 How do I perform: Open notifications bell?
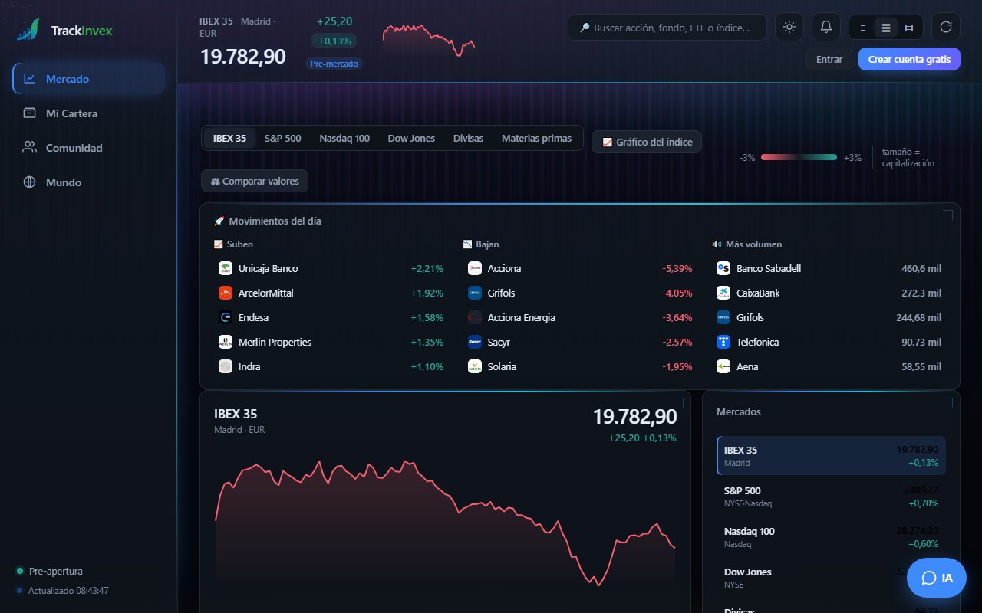(x=826, y=27)
